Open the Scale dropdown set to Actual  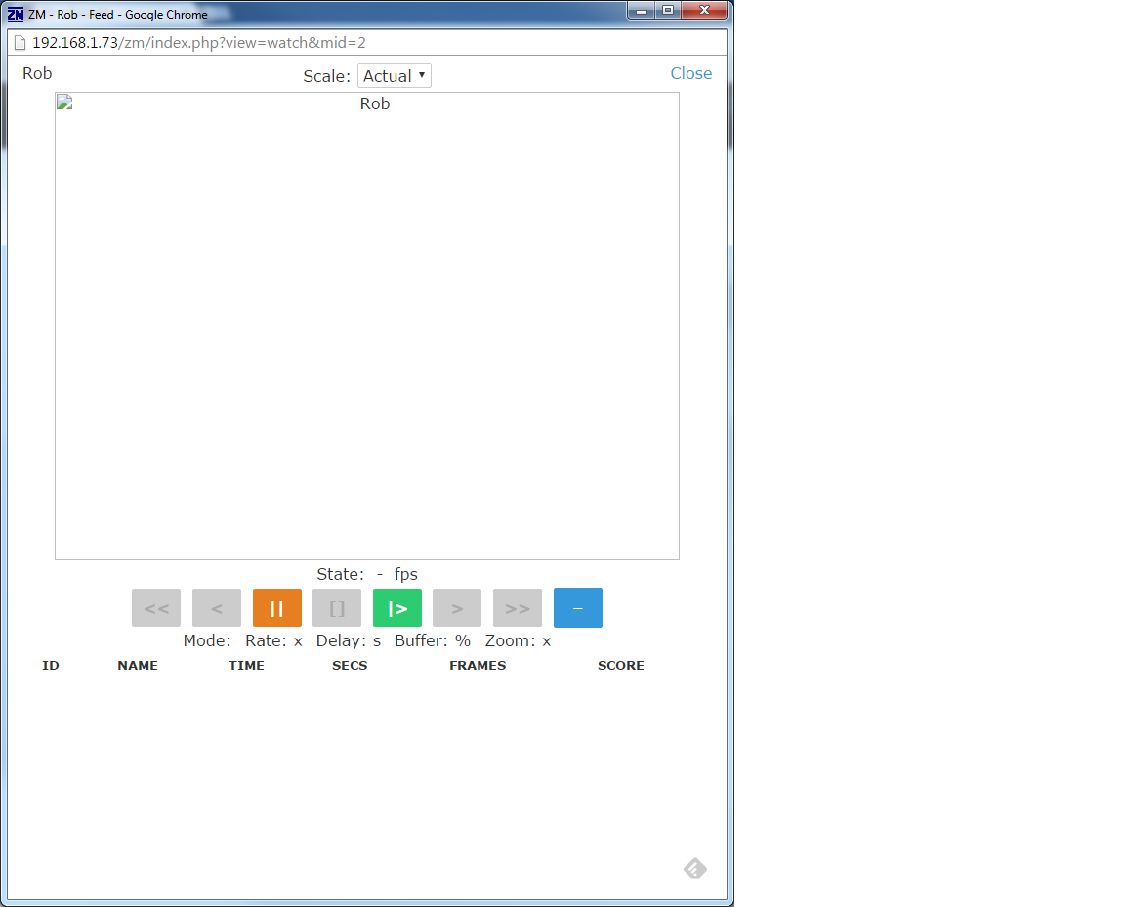(395, 76)
